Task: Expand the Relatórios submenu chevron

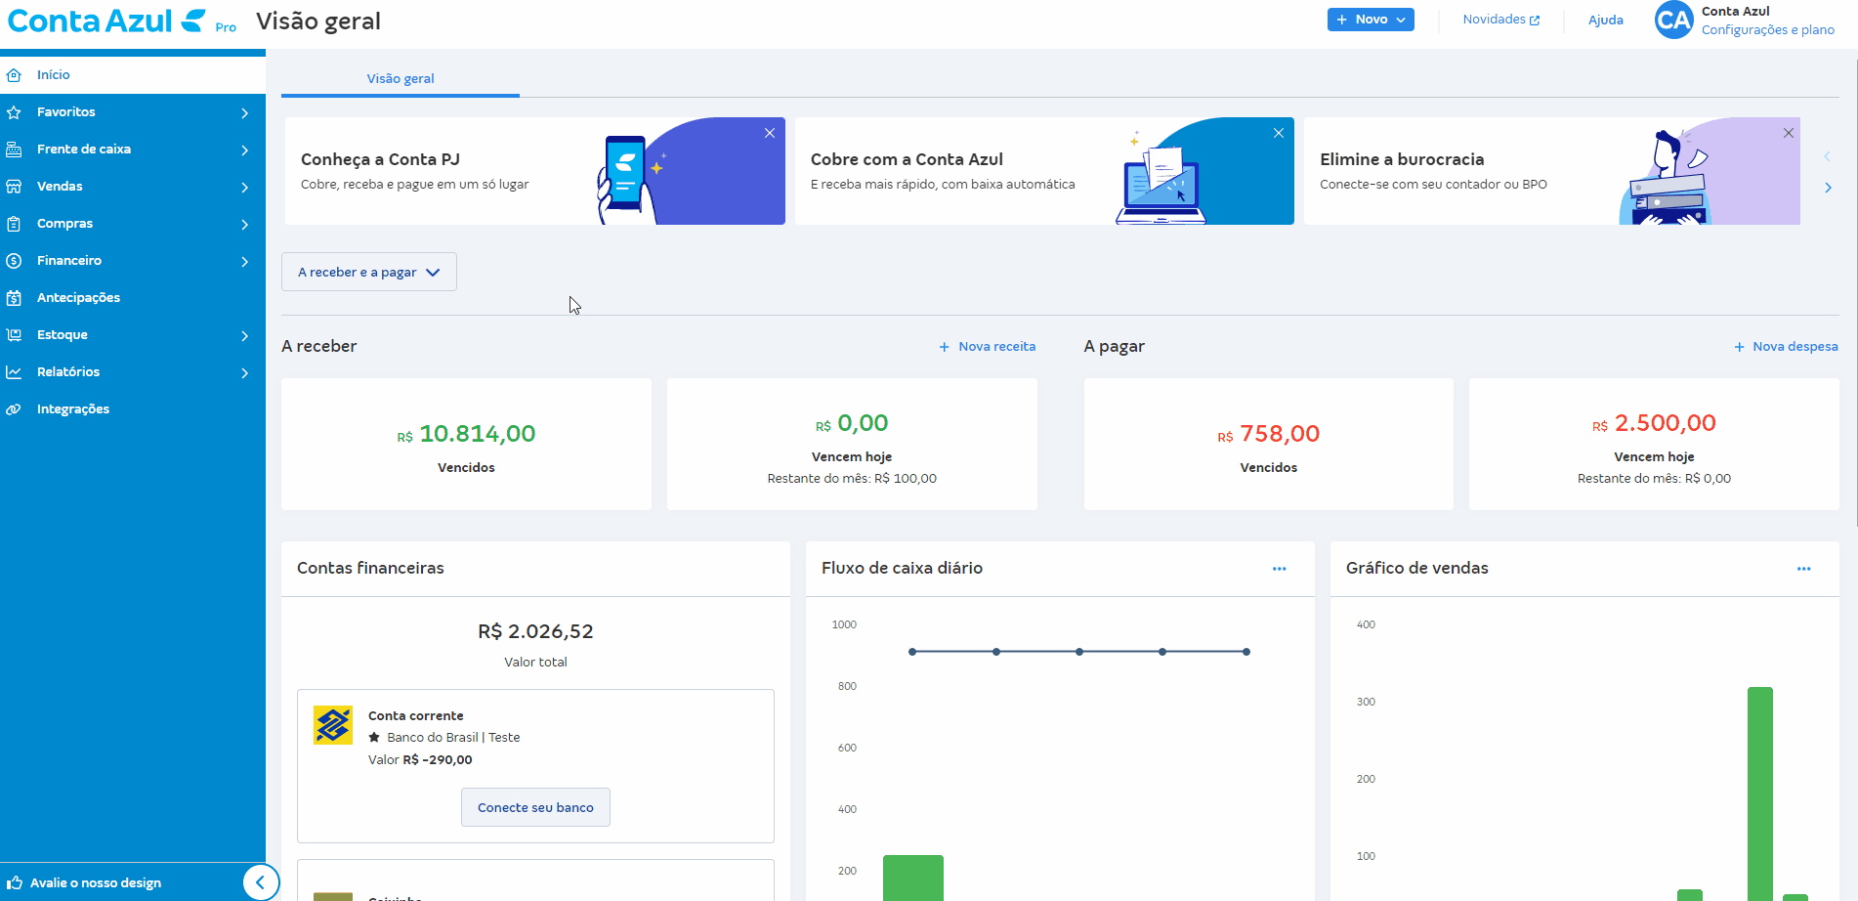Action: point(244,373)
